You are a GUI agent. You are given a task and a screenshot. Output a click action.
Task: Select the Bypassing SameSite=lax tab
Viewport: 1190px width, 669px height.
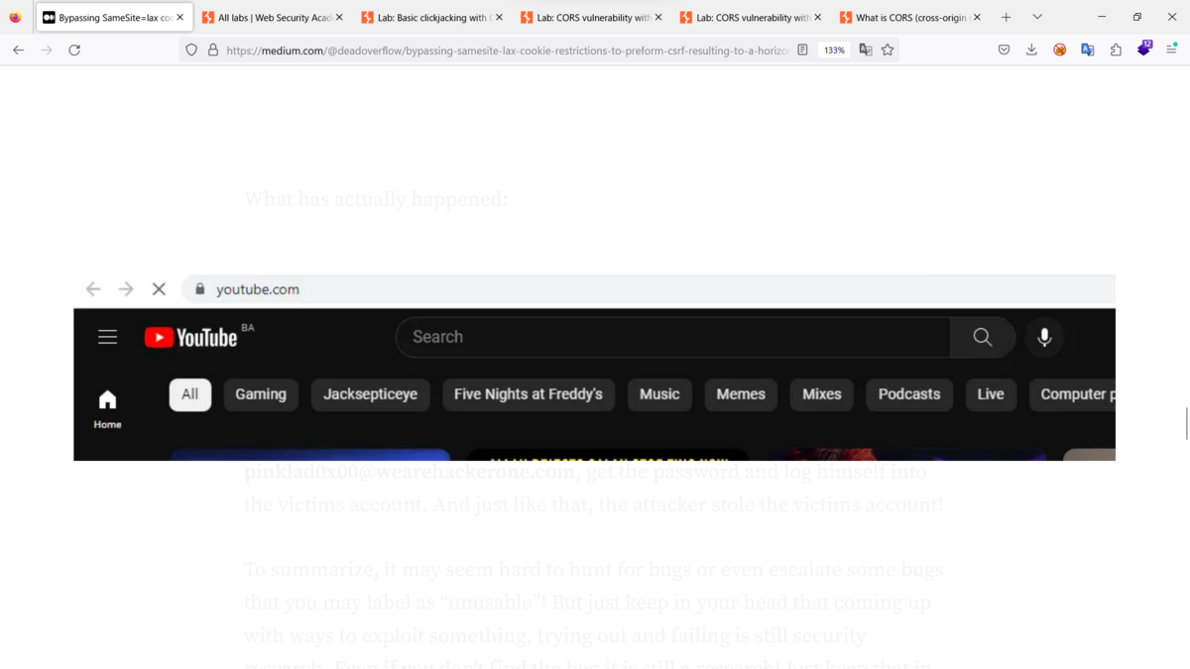[x=112, y=17]
